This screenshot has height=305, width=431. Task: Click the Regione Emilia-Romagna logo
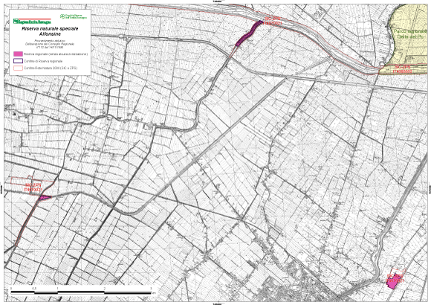[32, 21]
